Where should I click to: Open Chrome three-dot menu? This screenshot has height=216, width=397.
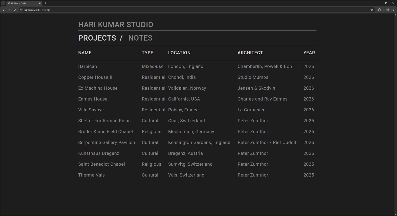tap(393, 10)
